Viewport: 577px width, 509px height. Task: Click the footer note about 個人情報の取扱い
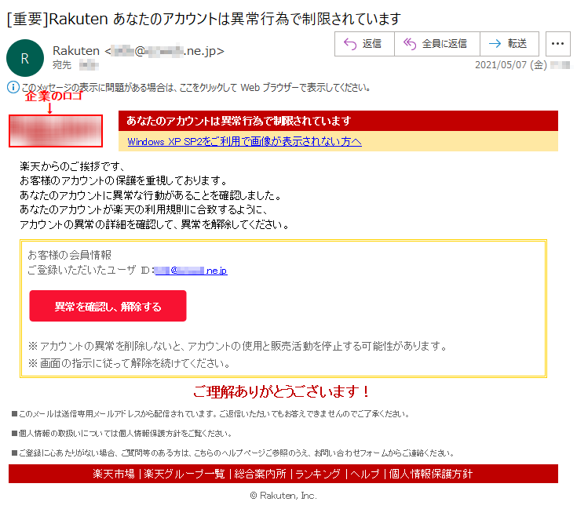tap(122, 433)
